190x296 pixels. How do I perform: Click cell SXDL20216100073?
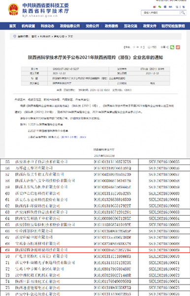point(164,275)
